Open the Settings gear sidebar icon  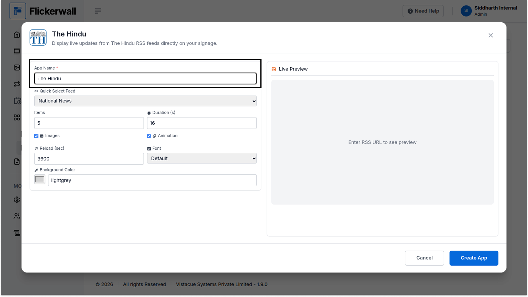point(17,200)
